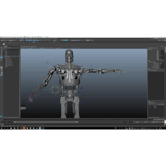Image resolution: width=166 pixels, height=166 pixels.
Task: Click the yellow custom shelf icon
Action: click(4, 44)
